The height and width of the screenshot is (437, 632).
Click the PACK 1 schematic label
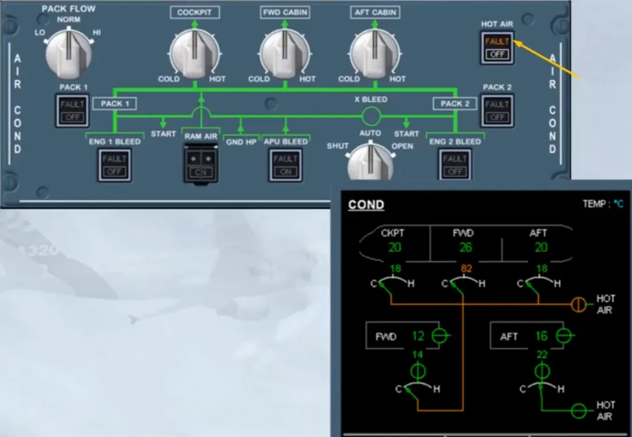(x=115, y=104)
